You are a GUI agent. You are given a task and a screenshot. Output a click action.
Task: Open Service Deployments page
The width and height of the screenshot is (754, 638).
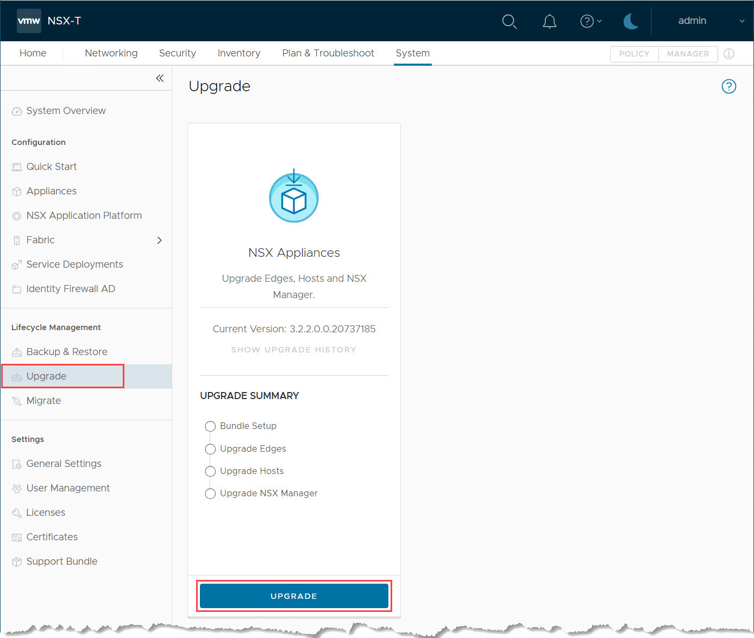[75, 264]
